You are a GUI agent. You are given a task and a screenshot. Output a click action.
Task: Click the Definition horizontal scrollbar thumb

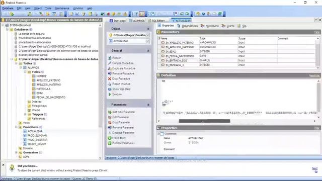click(204, 121)
